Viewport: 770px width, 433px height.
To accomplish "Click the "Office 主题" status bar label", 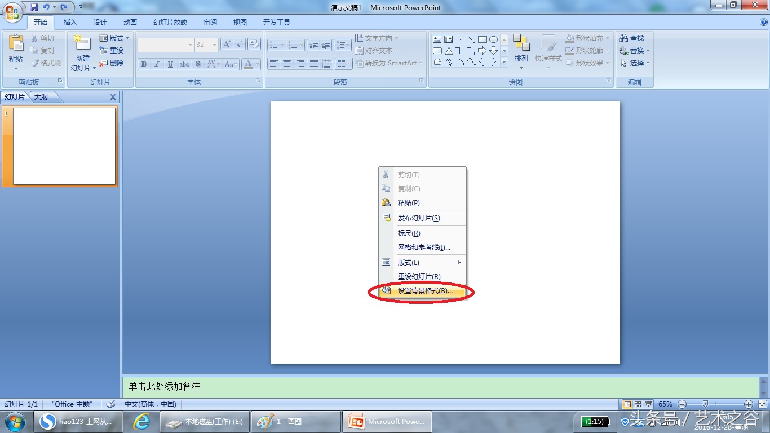I will 72,404.
